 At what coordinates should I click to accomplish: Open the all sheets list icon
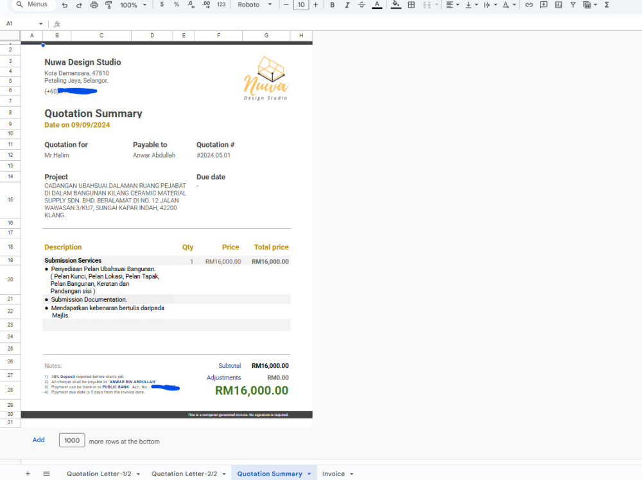pos(46,474)
